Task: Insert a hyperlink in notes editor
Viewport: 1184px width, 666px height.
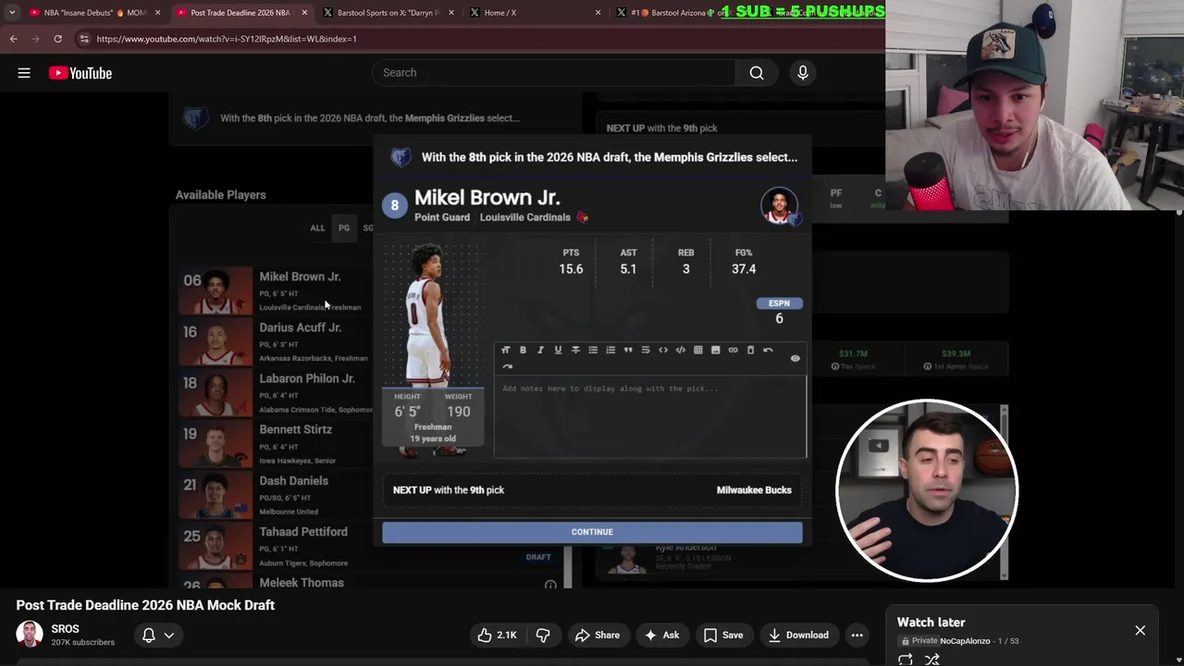Action: tap(734, 351)
